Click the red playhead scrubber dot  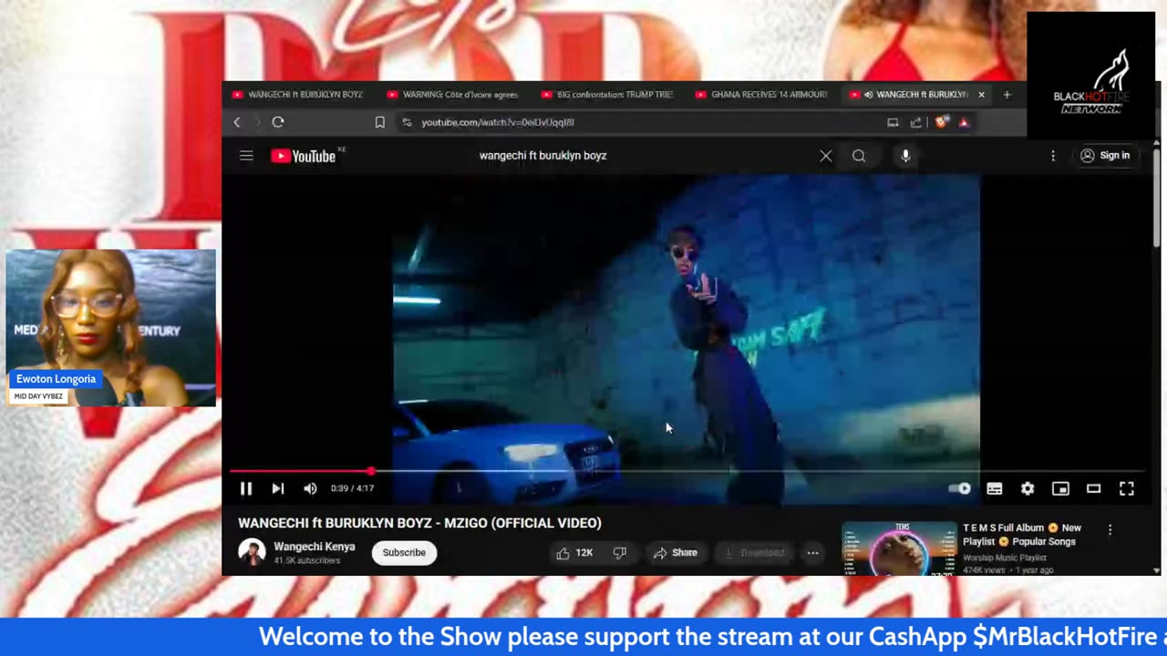pyautogui.click(x=371, y=471)
